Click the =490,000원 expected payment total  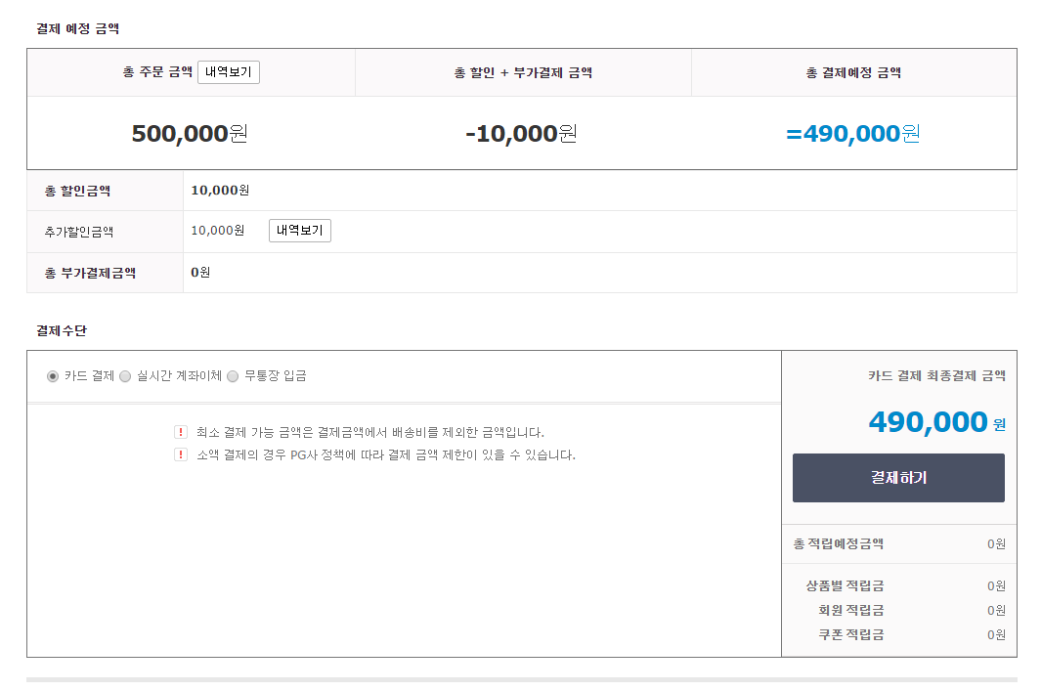(x=853, y=134)
